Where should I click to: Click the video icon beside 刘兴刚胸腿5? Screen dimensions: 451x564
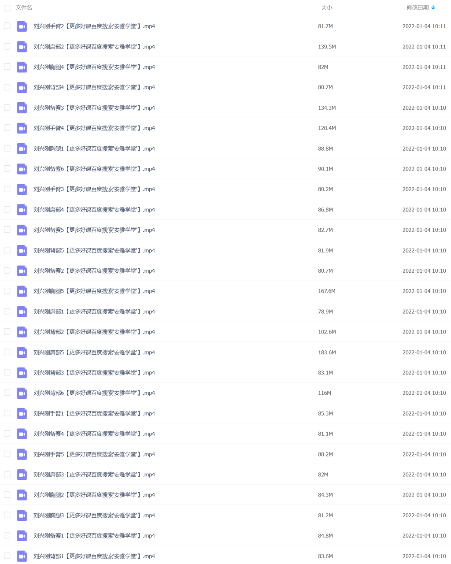click(22, 291)
